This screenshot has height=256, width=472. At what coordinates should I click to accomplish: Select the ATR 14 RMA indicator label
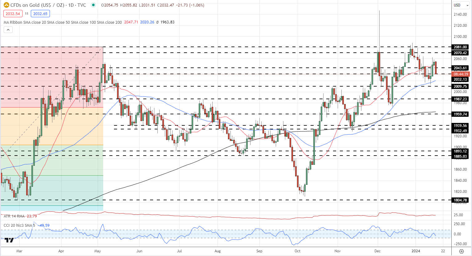pyautogui.click(x=14, y=216)
